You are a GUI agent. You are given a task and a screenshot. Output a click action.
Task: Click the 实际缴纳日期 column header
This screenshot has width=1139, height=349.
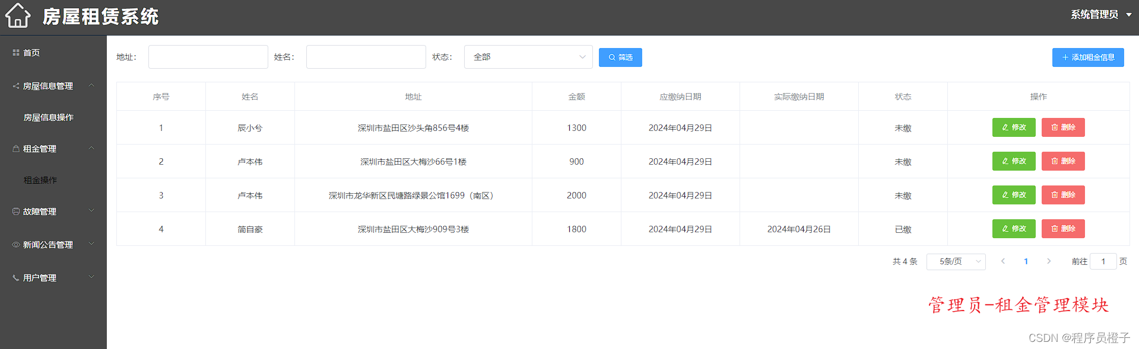click(799, 97)
